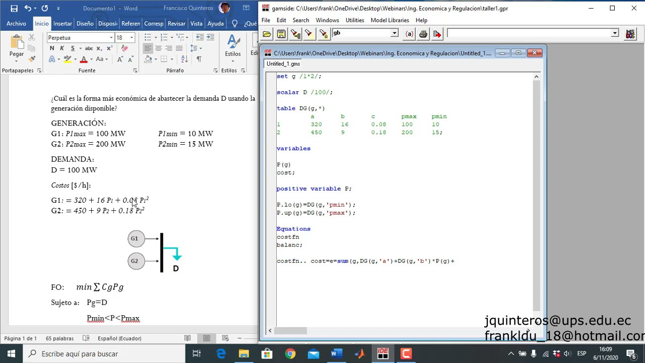Toggle center text alignment in Word
The width and height of the screenshot is (645, 363).
(158, 48)
